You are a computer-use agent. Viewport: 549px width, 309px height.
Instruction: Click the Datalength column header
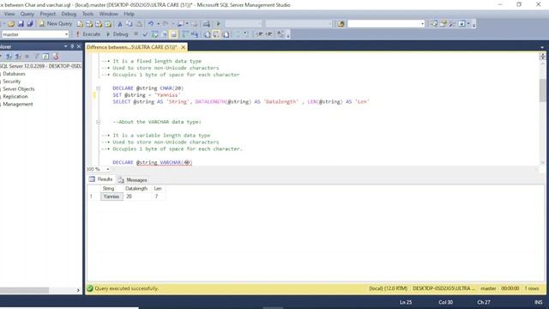pyautogui.click(x=136, y=189)
